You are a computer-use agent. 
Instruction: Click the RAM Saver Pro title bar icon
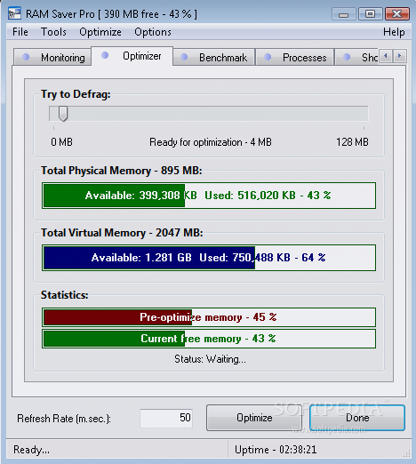tap(14, 13)
